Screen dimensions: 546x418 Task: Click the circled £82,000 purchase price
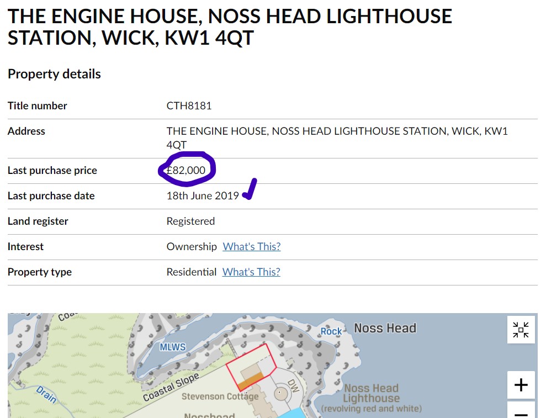pyautogui.click(x=186, y=170)
